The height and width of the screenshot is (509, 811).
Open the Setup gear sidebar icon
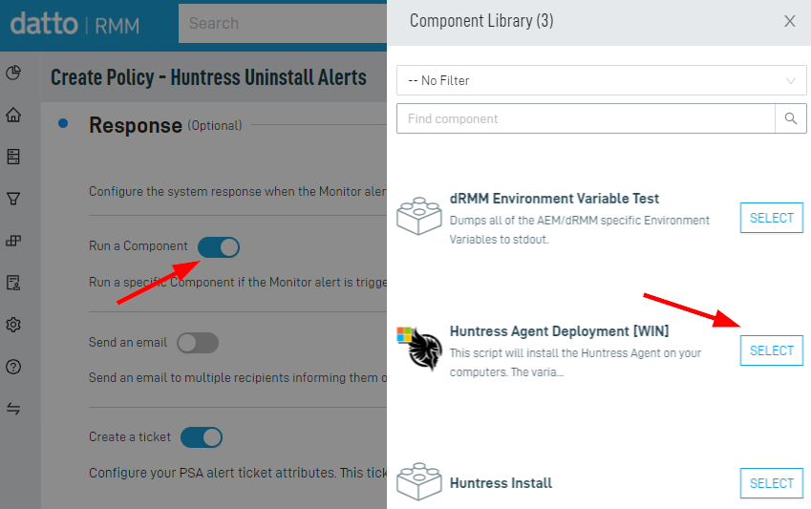[x=13, y=325]
